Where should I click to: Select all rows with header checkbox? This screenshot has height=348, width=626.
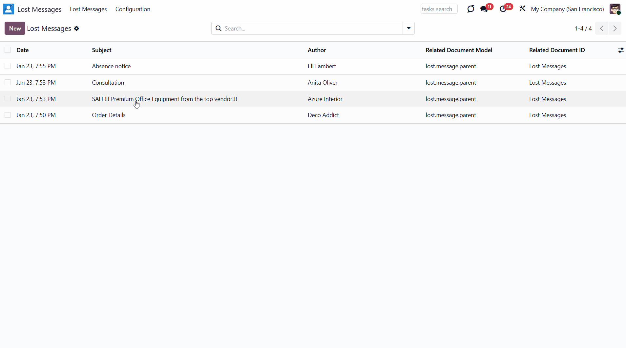click(x=8, y=50)
